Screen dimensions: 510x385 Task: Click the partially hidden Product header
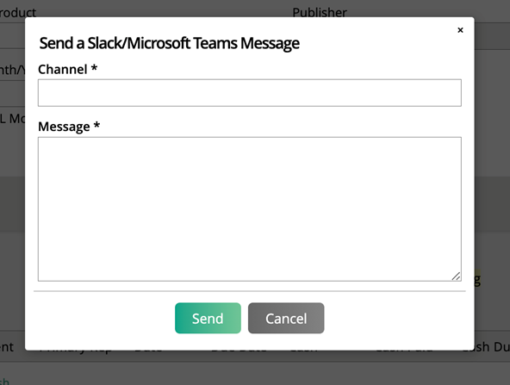click(x=18, y=13)
